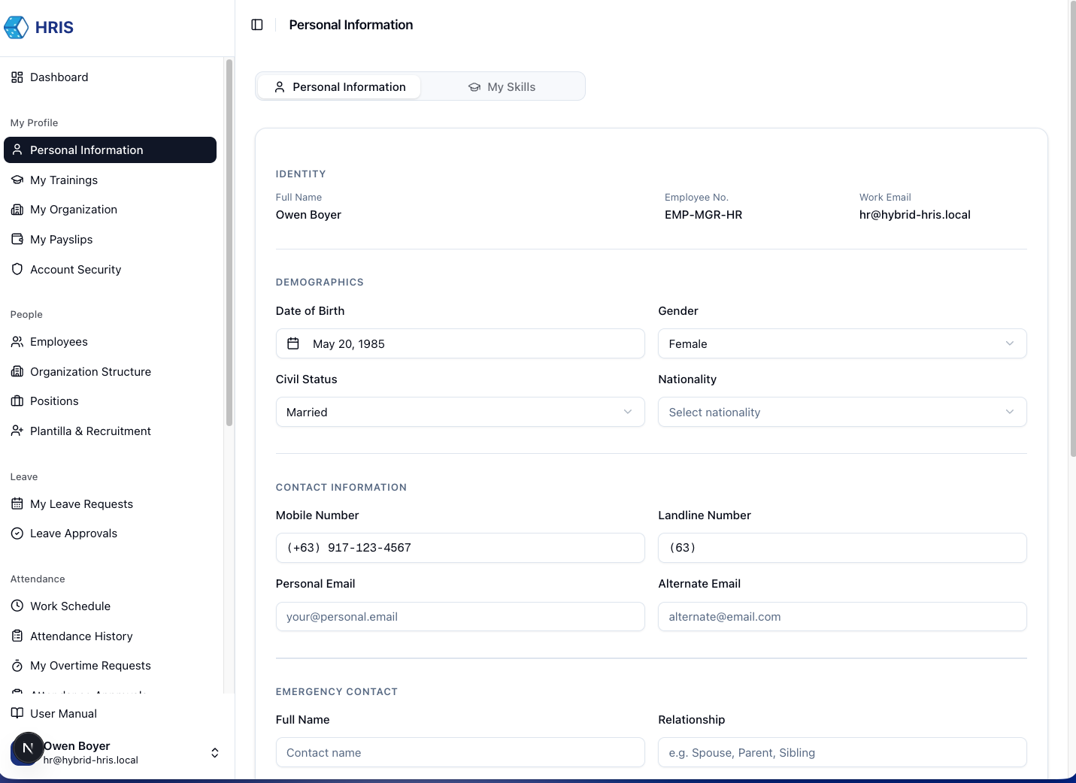
Task: Click the User Manual book icon
Action: pos(17,713)
